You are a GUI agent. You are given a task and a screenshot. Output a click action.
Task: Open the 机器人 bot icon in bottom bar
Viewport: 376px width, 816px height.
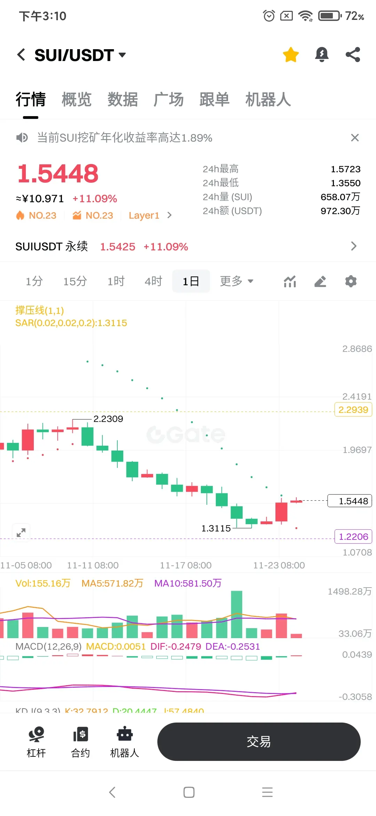pos(125,742)
